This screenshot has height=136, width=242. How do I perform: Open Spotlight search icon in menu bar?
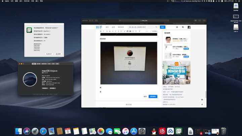236,1
